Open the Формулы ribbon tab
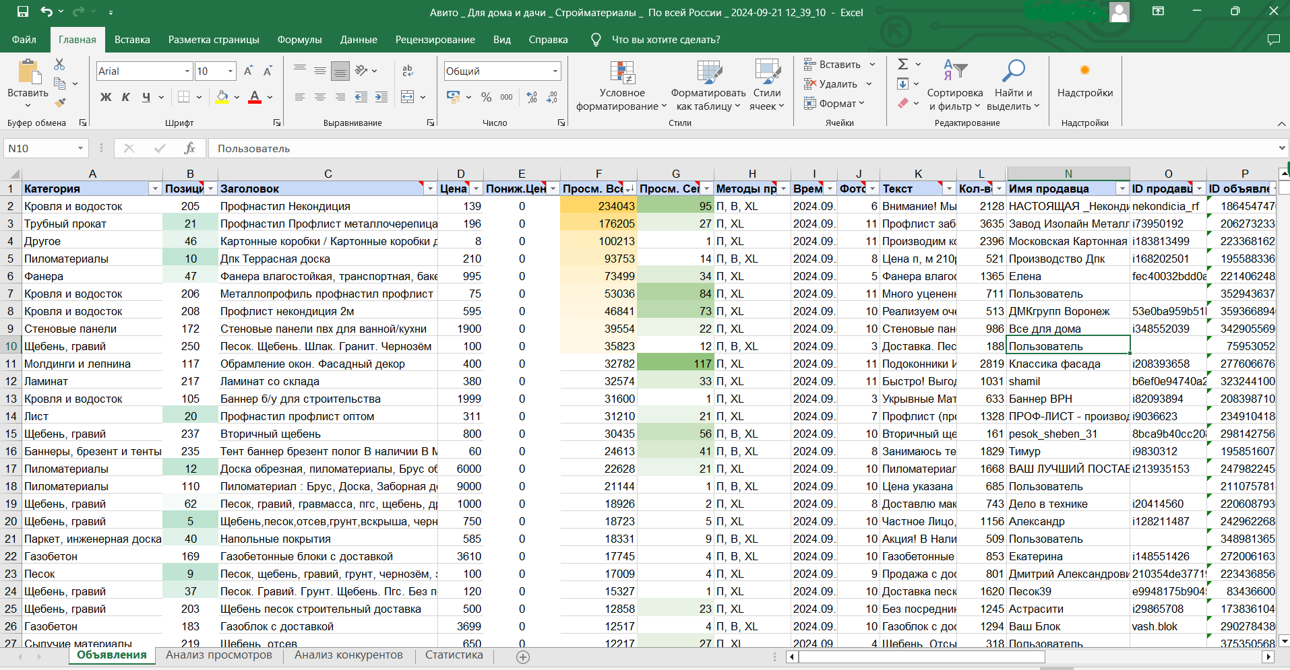The width and height of the screenshot is (1290, 670). [299, 40]
